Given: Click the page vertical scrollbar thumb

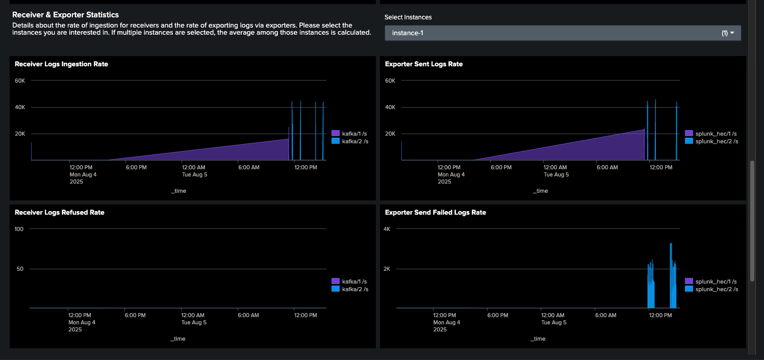Looking at the screenshot, I should pos(752,221).
